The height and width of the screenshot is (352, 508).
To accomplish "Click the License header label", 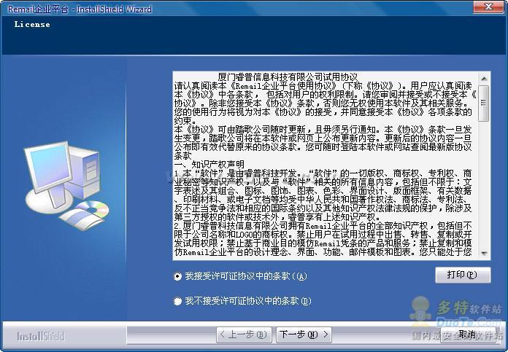I will (x=32, y=24).
